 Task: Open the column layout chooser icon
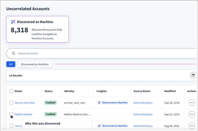[x=193, y=75]
